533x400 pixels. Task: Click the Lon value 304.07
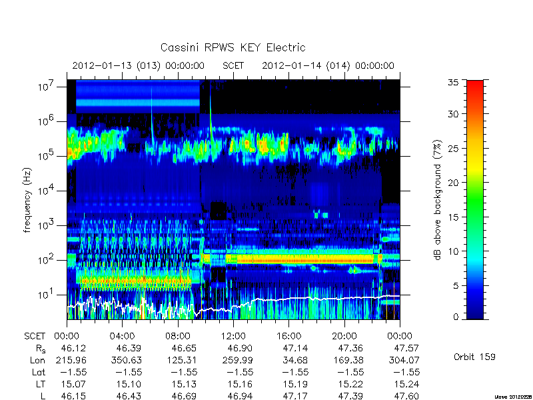click(404, 360)
